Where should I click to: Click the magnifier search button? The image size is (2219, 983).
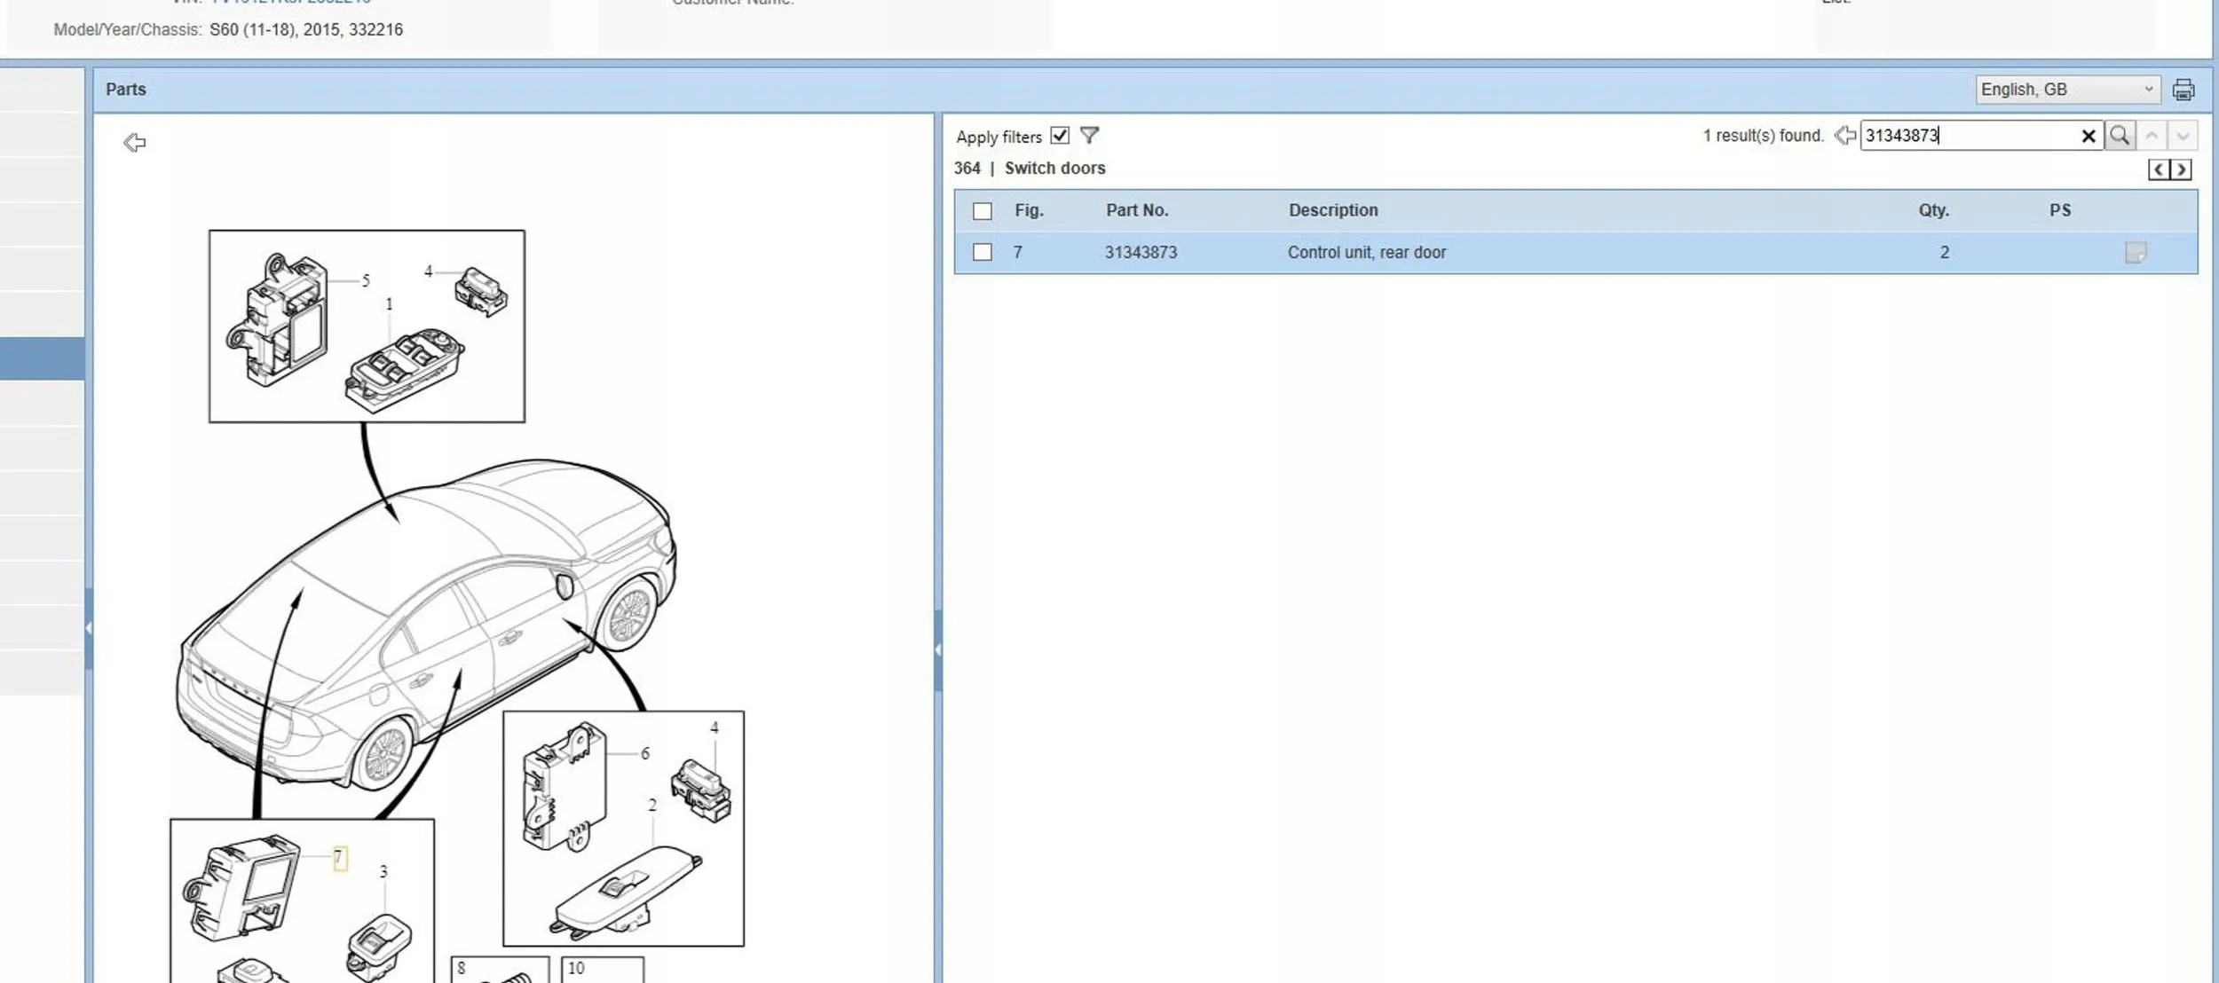click(x=2120, y=136)
